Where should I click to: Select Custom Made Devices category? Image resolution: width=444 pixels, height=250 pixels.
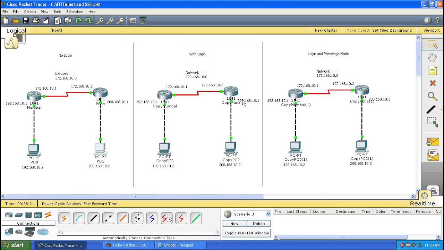pyautogui.click(x=29, y=232)
